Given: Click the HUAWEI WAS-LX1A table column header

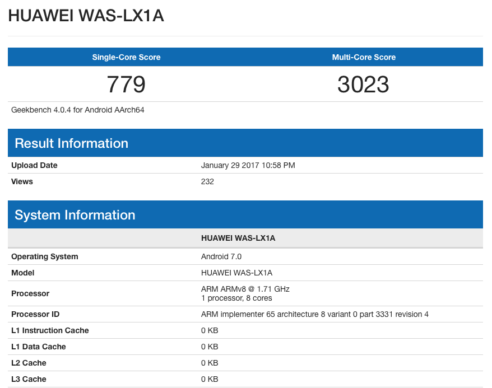Looking at the screenshot, I should (238, 238).
